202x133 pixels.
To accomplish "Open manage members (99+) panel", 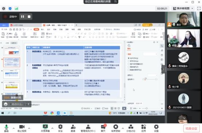I will pyautogui.click(x=88, y=128).
